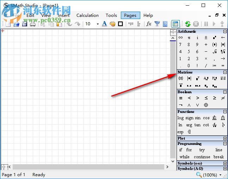228x179 pixels.
Task: Collapse the Matrices panel
Action: point(225,72)
